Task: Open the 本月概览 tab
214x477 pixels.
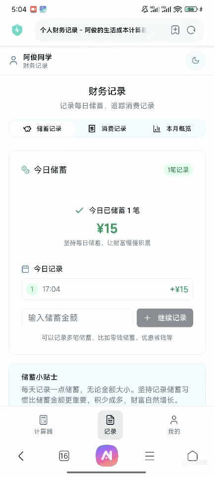Action: [x=172, y=129]
